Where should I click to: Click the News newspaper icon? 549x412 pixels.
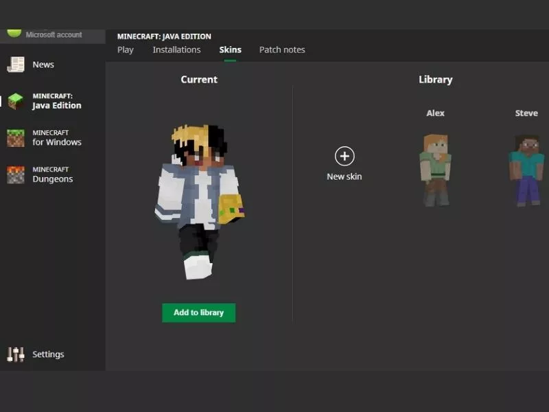click(x=16, y=64)
